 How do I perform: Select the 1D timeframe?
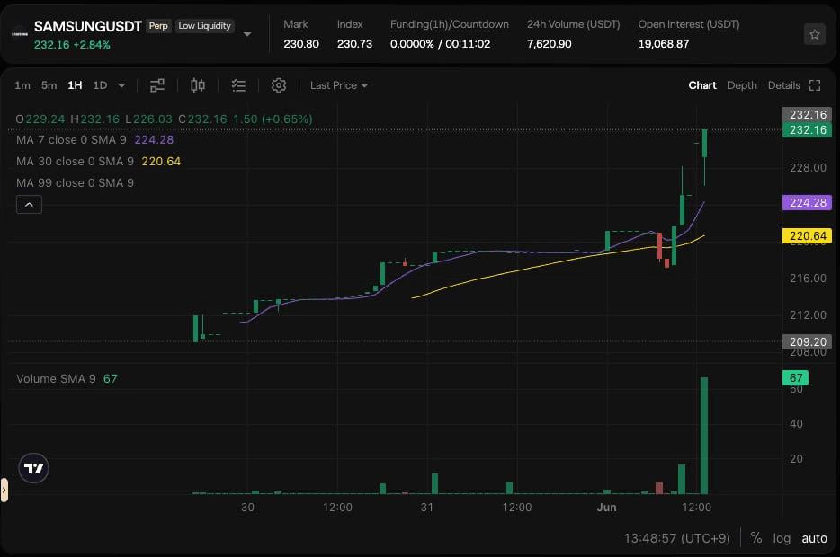pos(100,85)
